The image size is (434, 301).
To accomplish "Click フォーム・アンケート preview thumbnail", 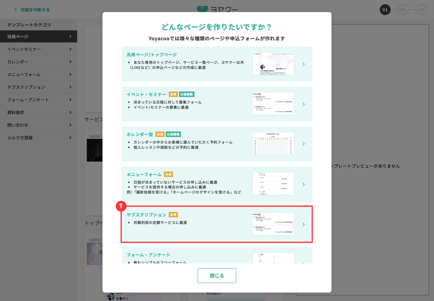I will coord(273,258).
